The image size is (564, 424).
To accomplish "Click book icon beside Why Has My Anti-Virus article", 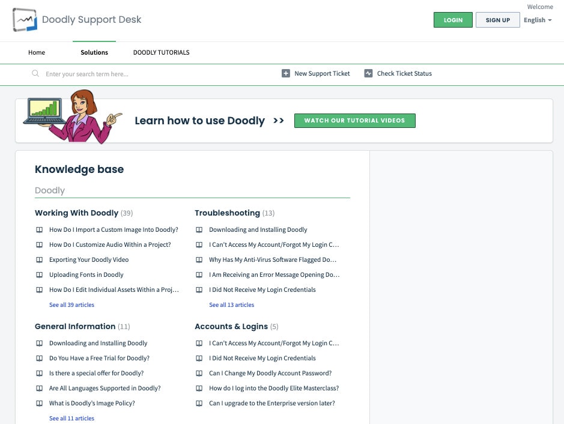I will [199, 259].
